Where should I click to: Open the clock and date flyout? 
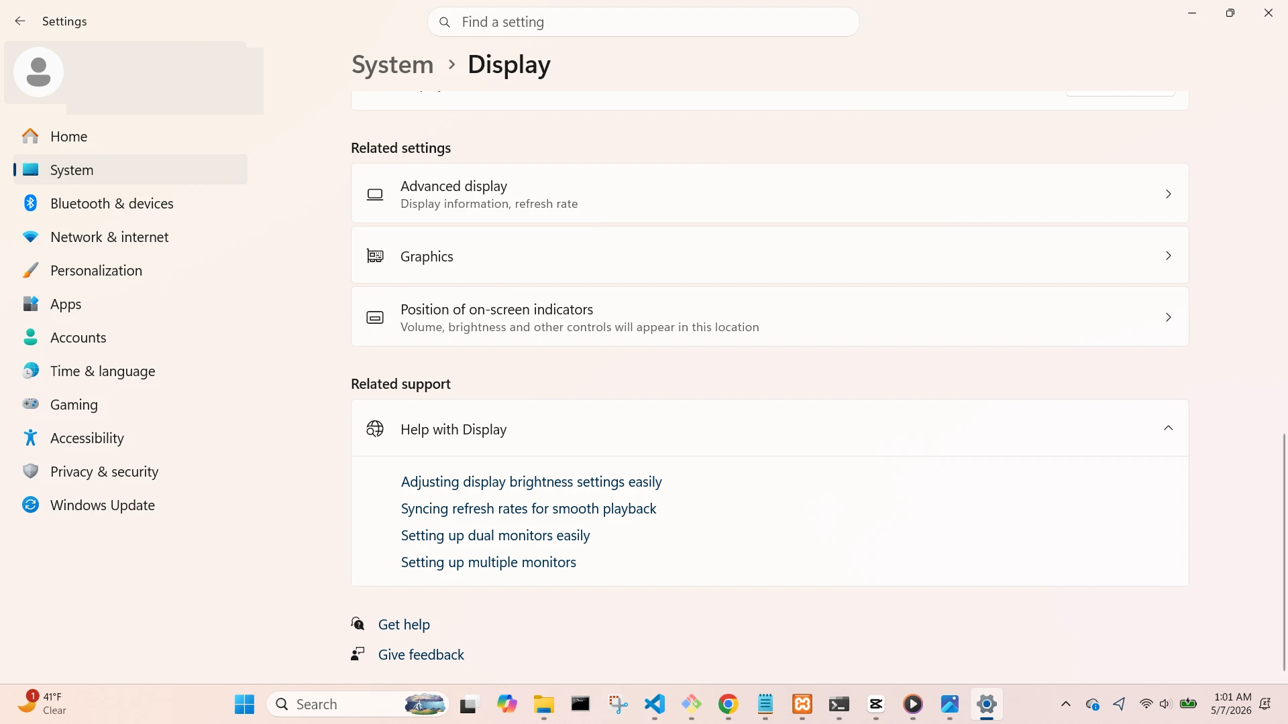click(1232, 704)
